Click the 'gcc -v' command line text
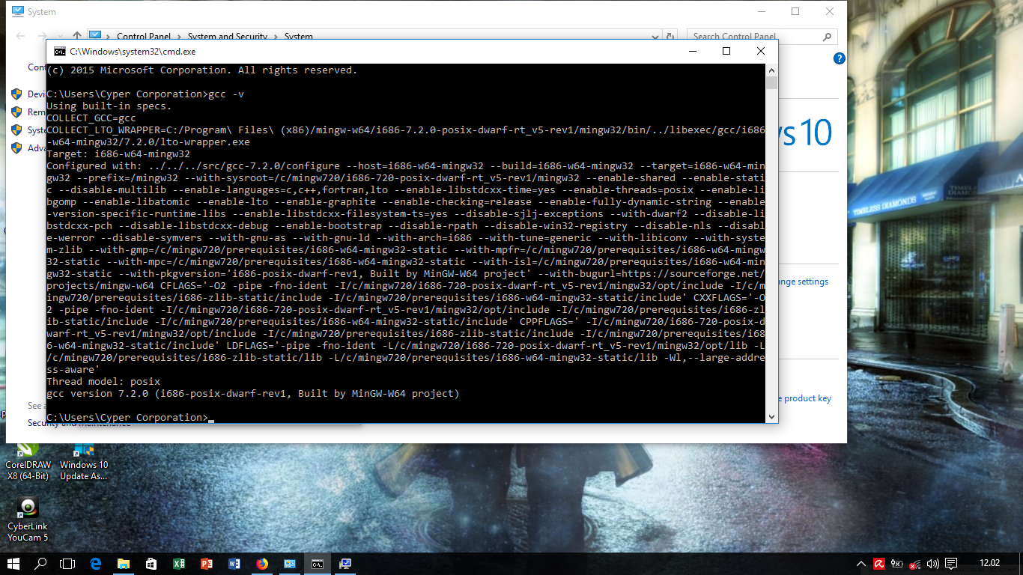 (x=227, y=94)
